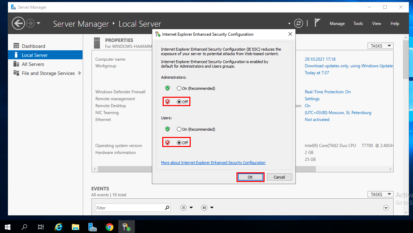Click the File and Storage Services icon
Screen dimensions: 413x233
(16, 73)
